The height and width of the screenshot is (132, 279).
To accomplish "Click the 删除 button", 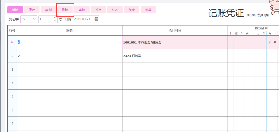I will 65,10.
